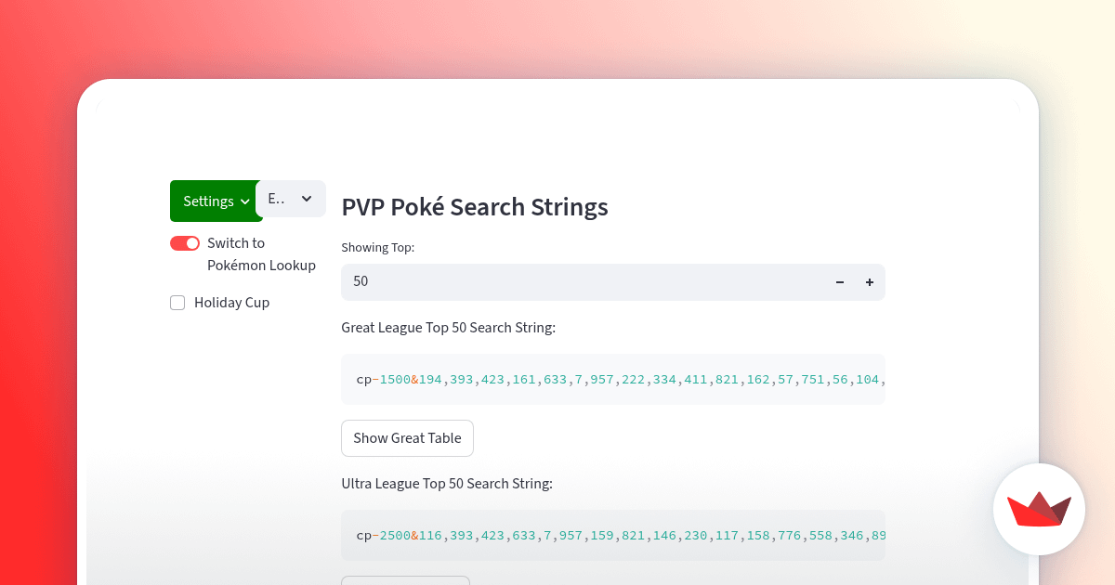
Task: Click the Streamlit logo badge
Action: point(1039,509)
